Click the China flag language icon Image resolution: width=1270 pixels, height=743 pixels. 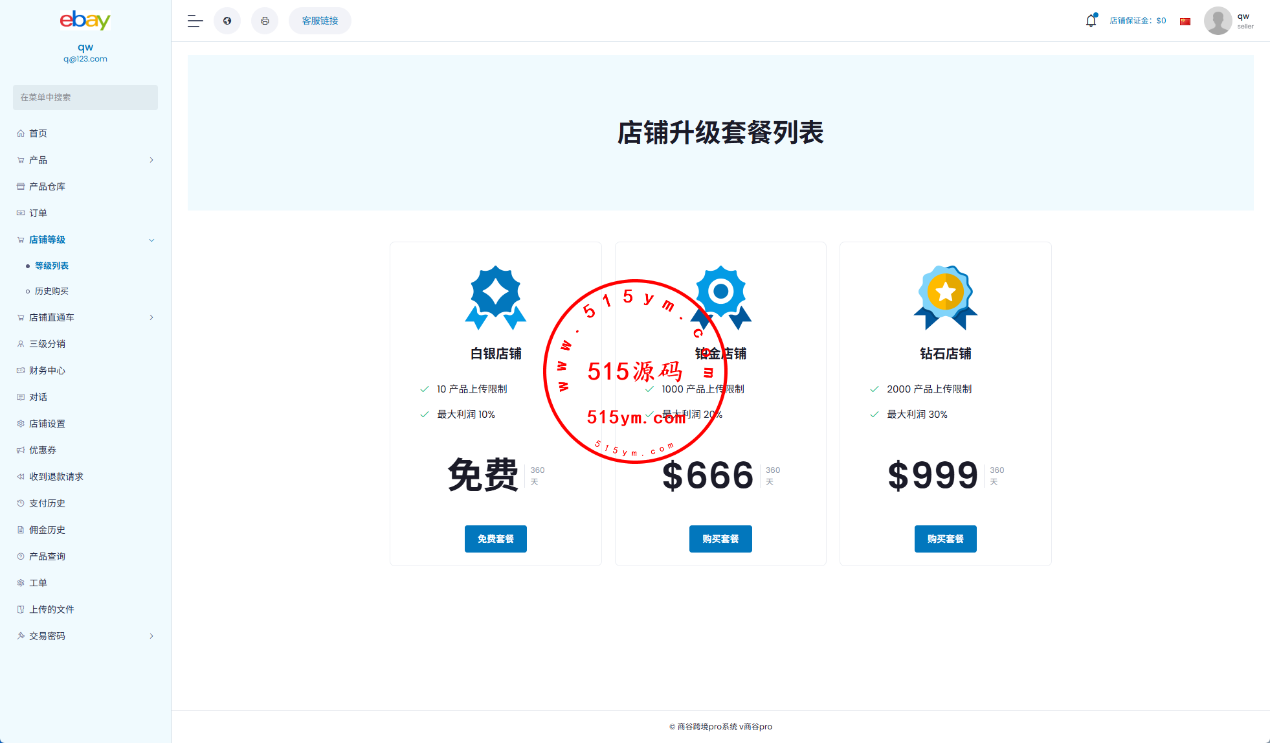(x=1185, y=21)
